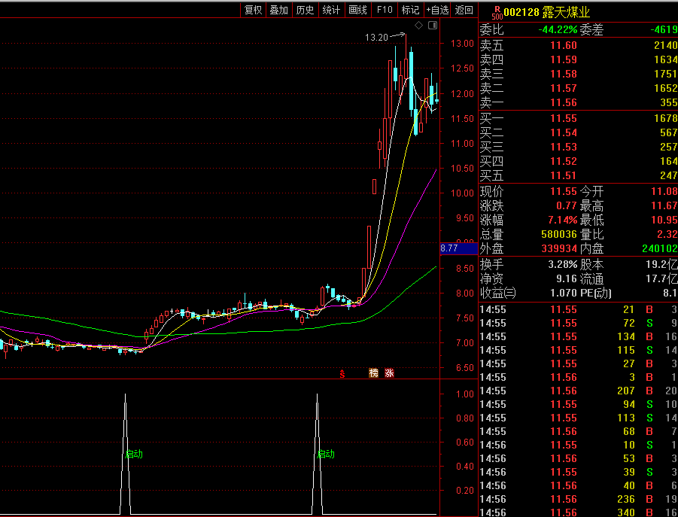Click 涨跌 value 0.77
678x517 pixels.
pos(567,205)
